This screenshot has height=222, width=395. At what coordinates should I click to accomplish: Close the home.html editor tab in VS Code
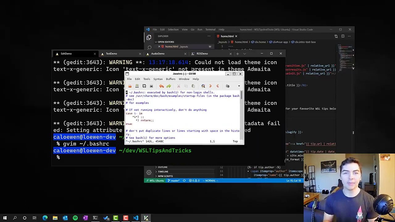(236, 36)
